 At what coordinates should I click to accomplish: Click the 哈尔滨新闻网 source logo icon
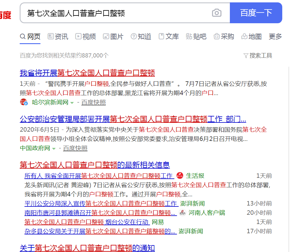click(24, 102)
